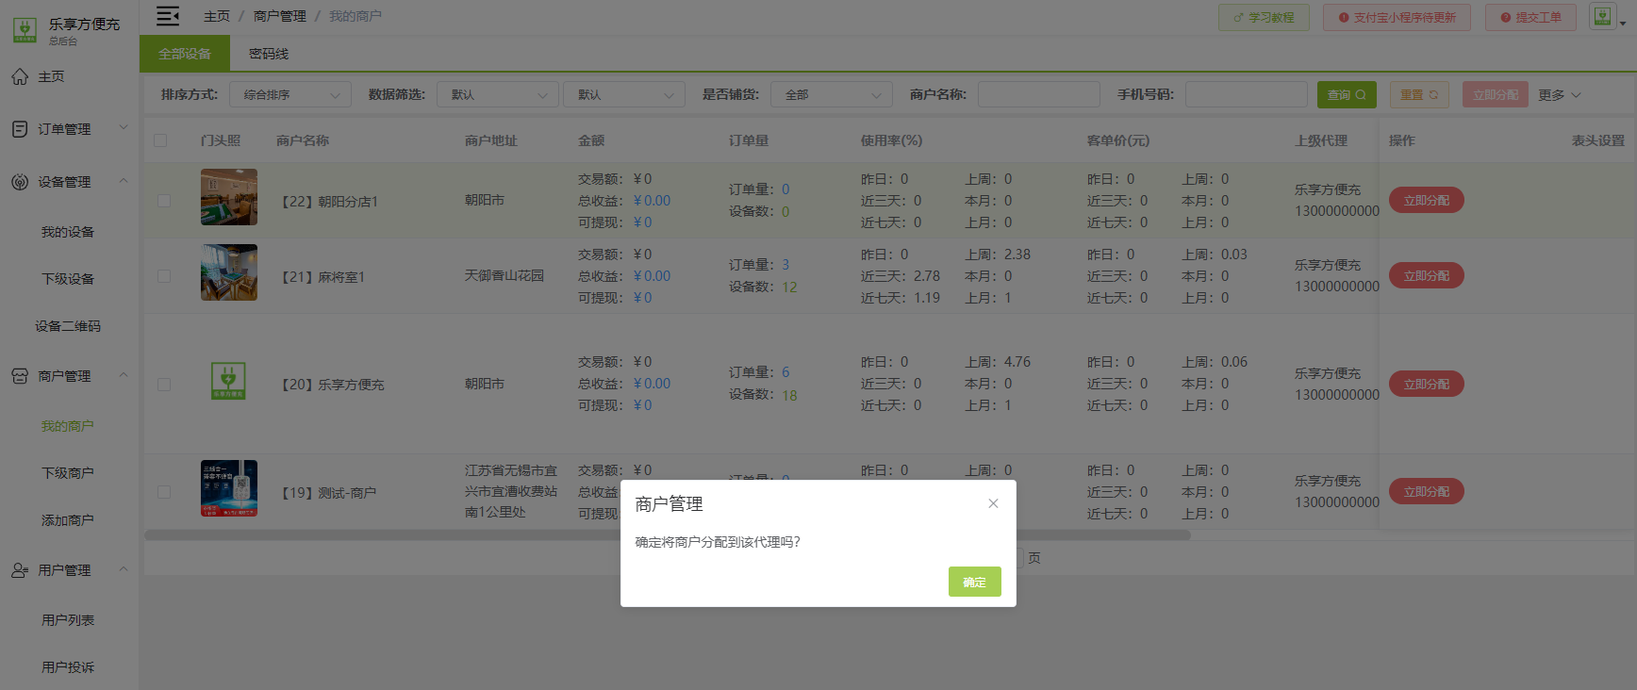Open the 主页 home icon in the sidebar
The width and height of the screenshot is (1637, 690).
tap(20, 76)
